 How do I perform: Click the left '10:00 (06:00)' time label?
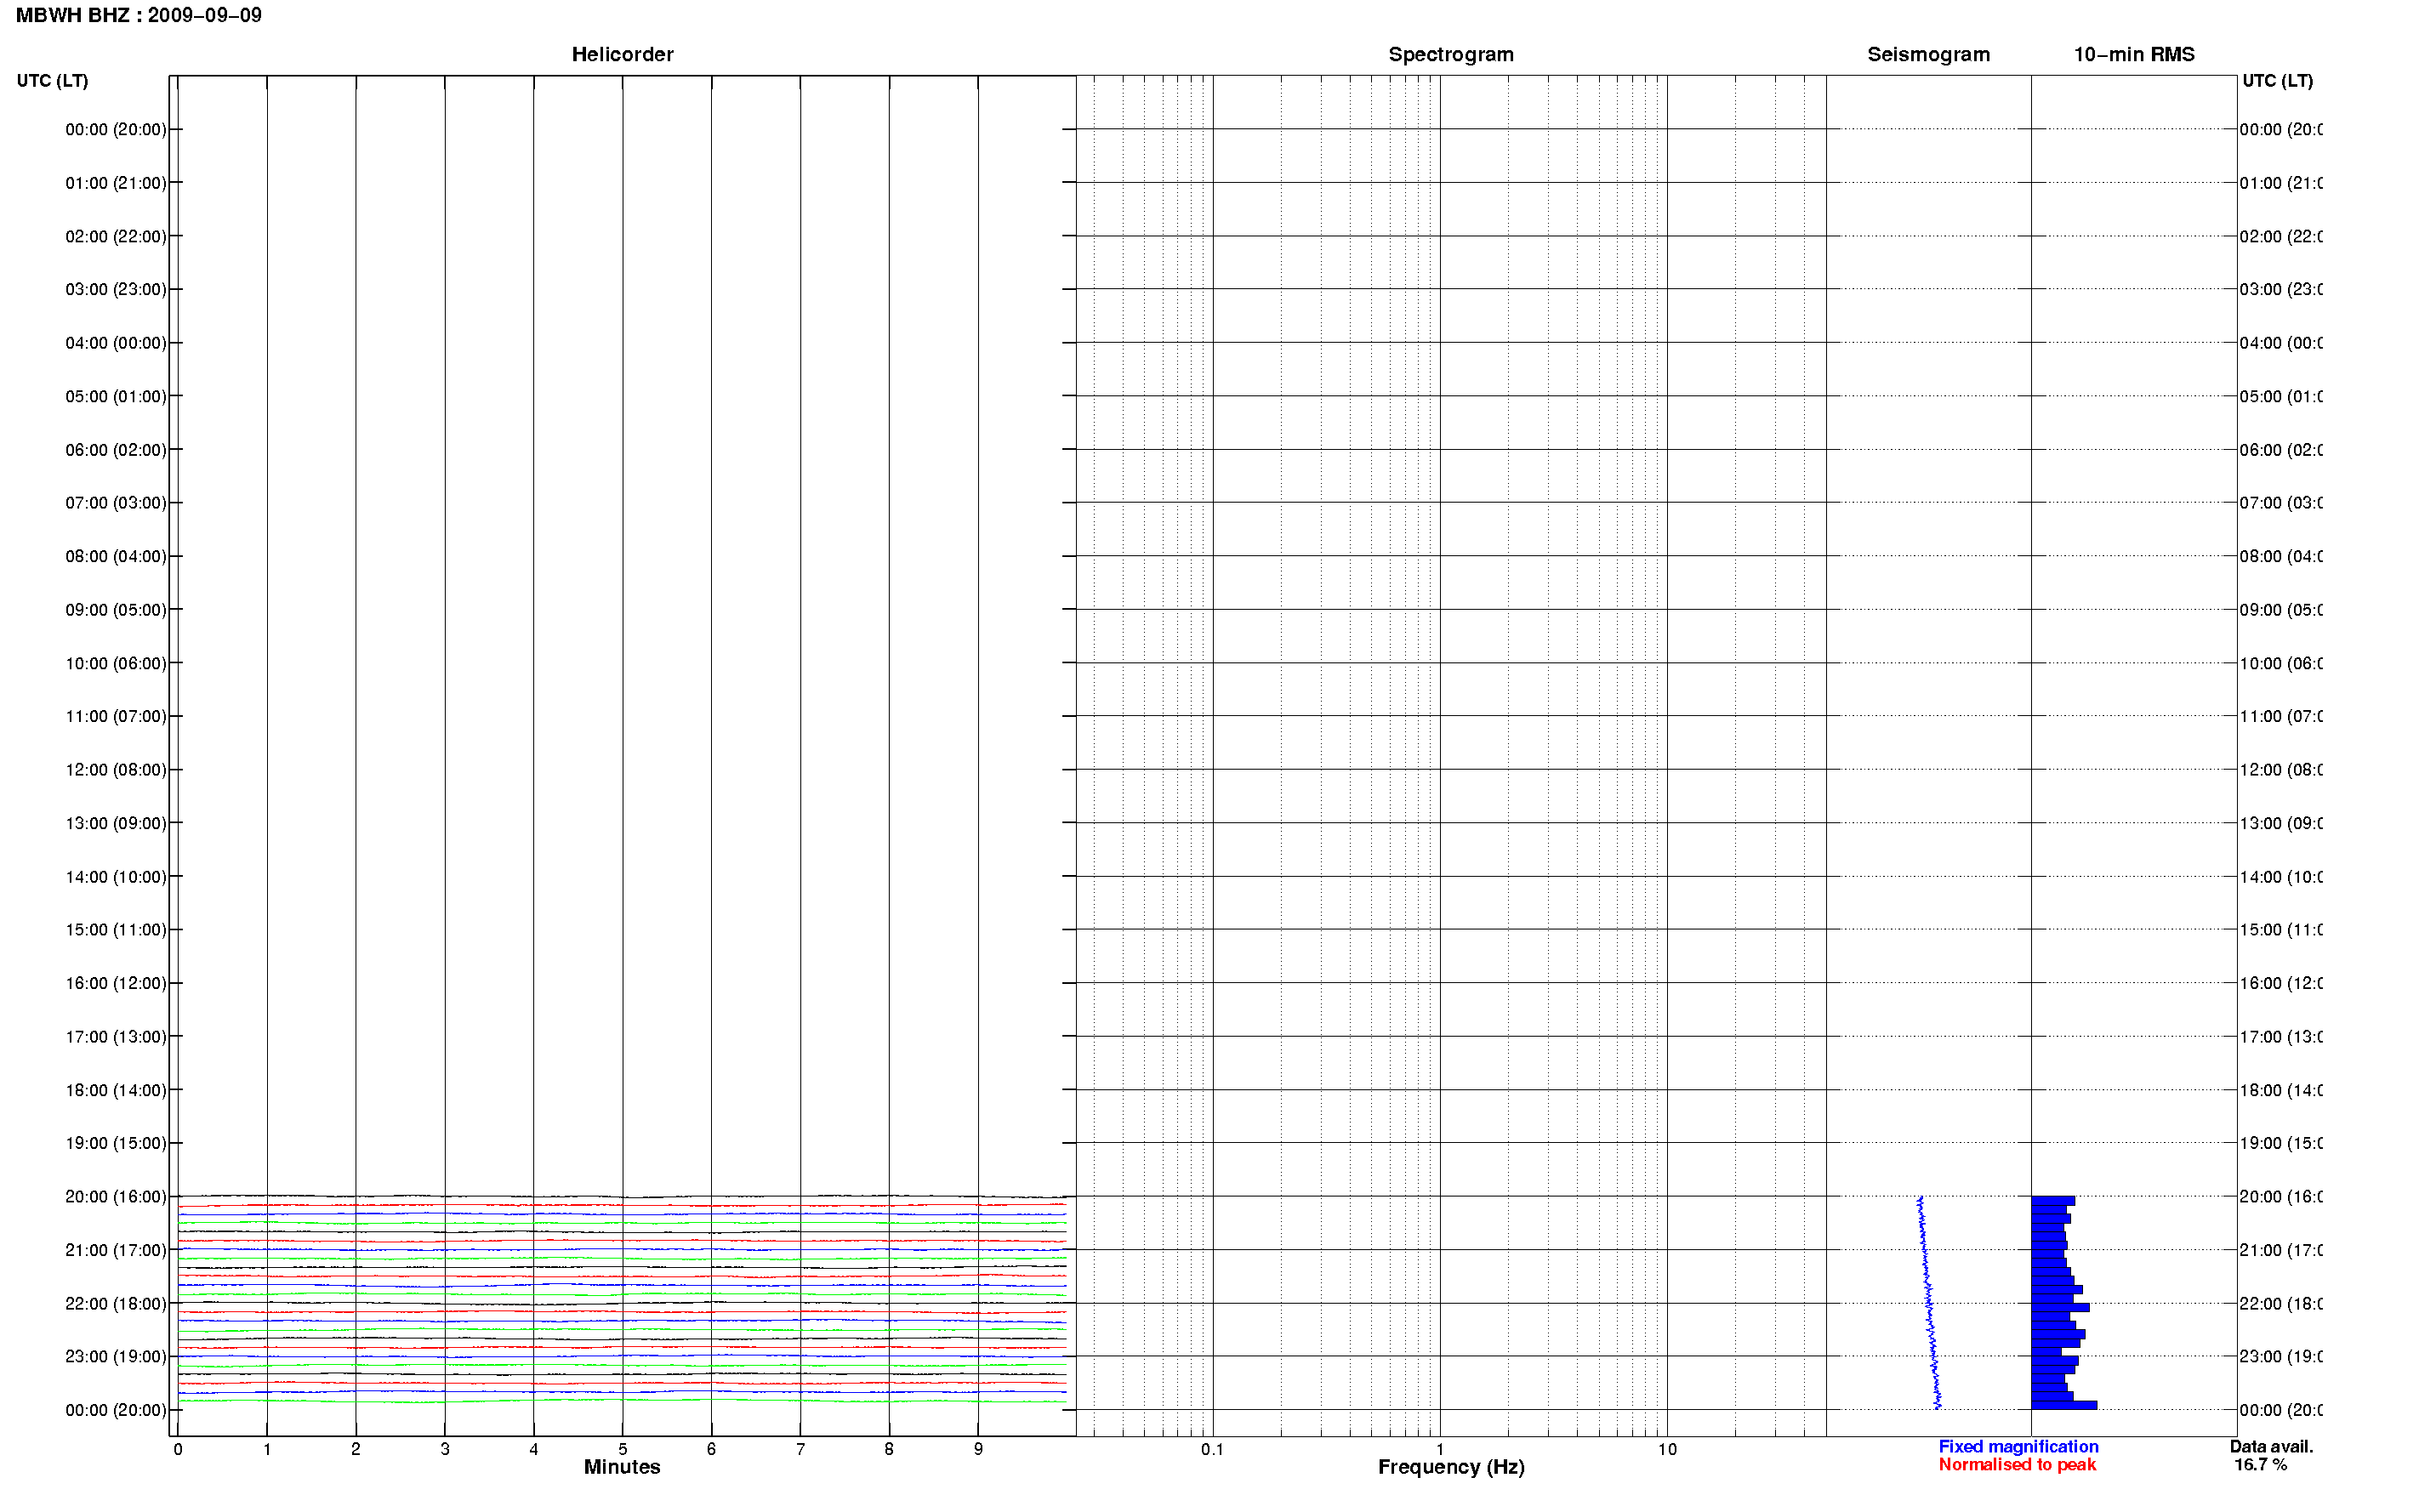pyautogui.click(x=116, y=663)
